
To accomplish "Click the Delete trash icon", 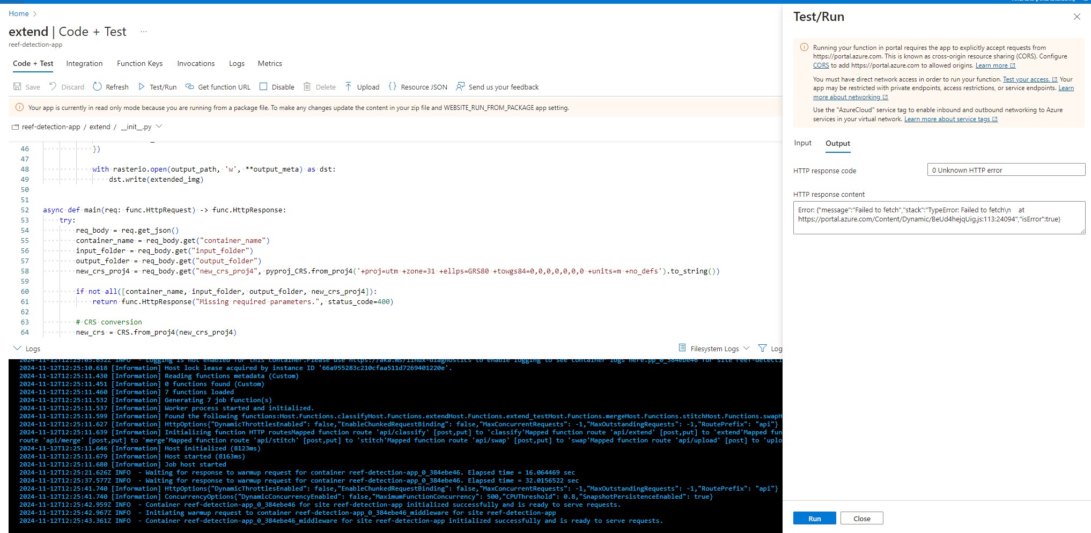I will coord(307,86).
